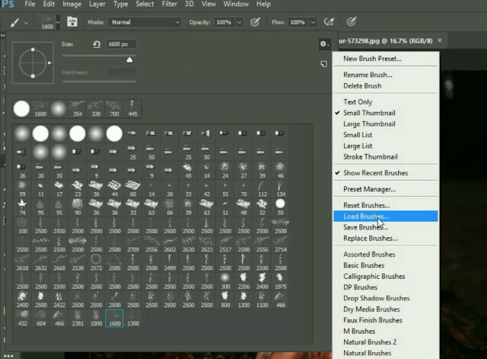Open the brush preset picker arrow

(x=58, y=22)
